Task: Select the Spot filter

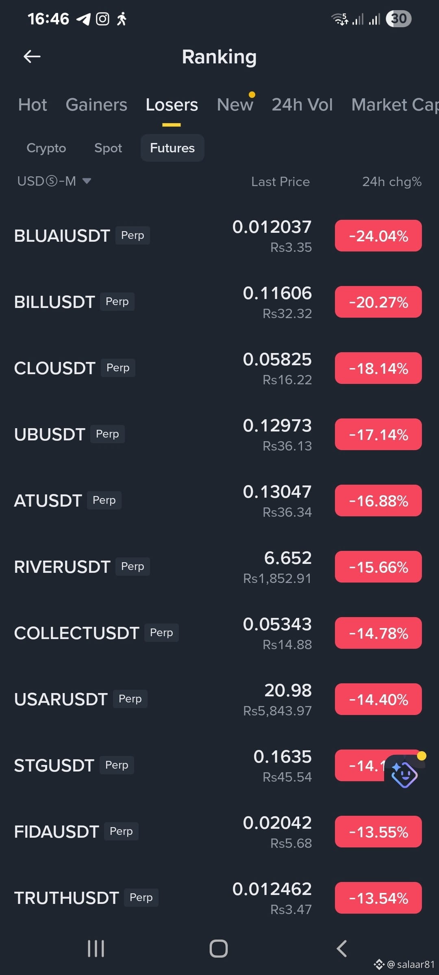Action: tap(108, 148)
